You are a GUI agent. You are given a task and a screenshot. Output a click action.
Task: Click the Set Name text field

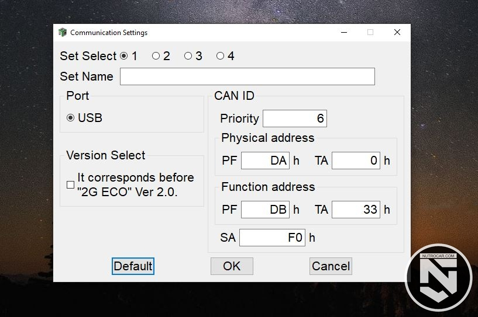click(247, 76)
